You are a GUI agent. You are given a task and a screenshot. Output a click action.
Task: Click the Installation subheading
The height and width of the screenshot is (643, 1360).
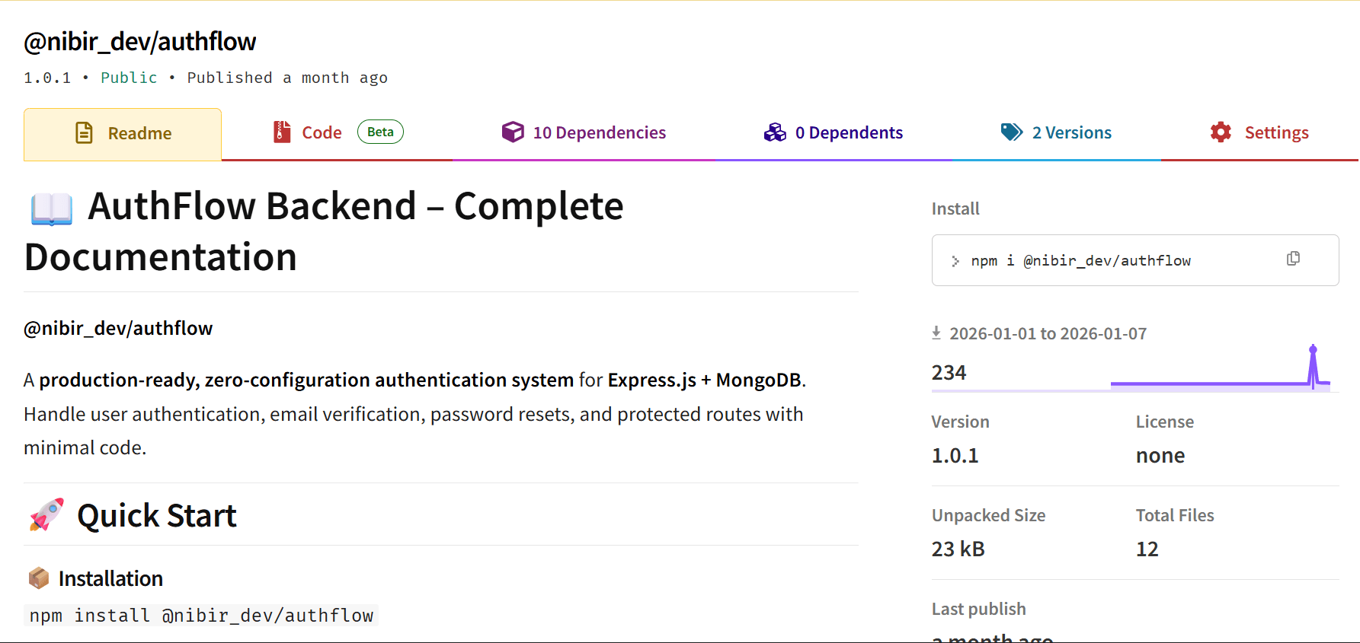pos(110,579)
